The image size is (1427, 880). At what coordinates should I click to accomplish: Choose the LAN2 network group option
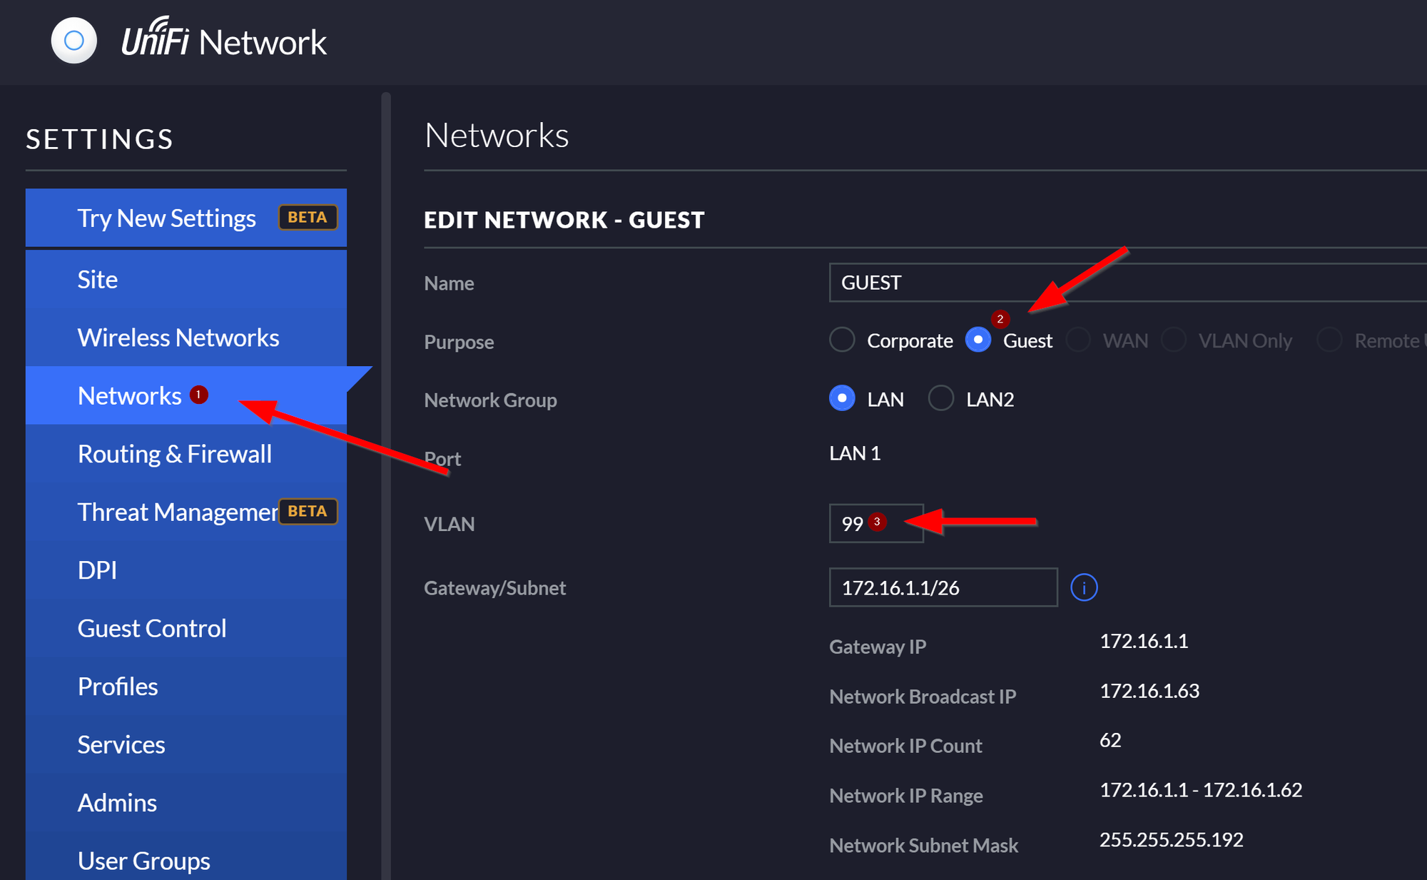(941, 398)
